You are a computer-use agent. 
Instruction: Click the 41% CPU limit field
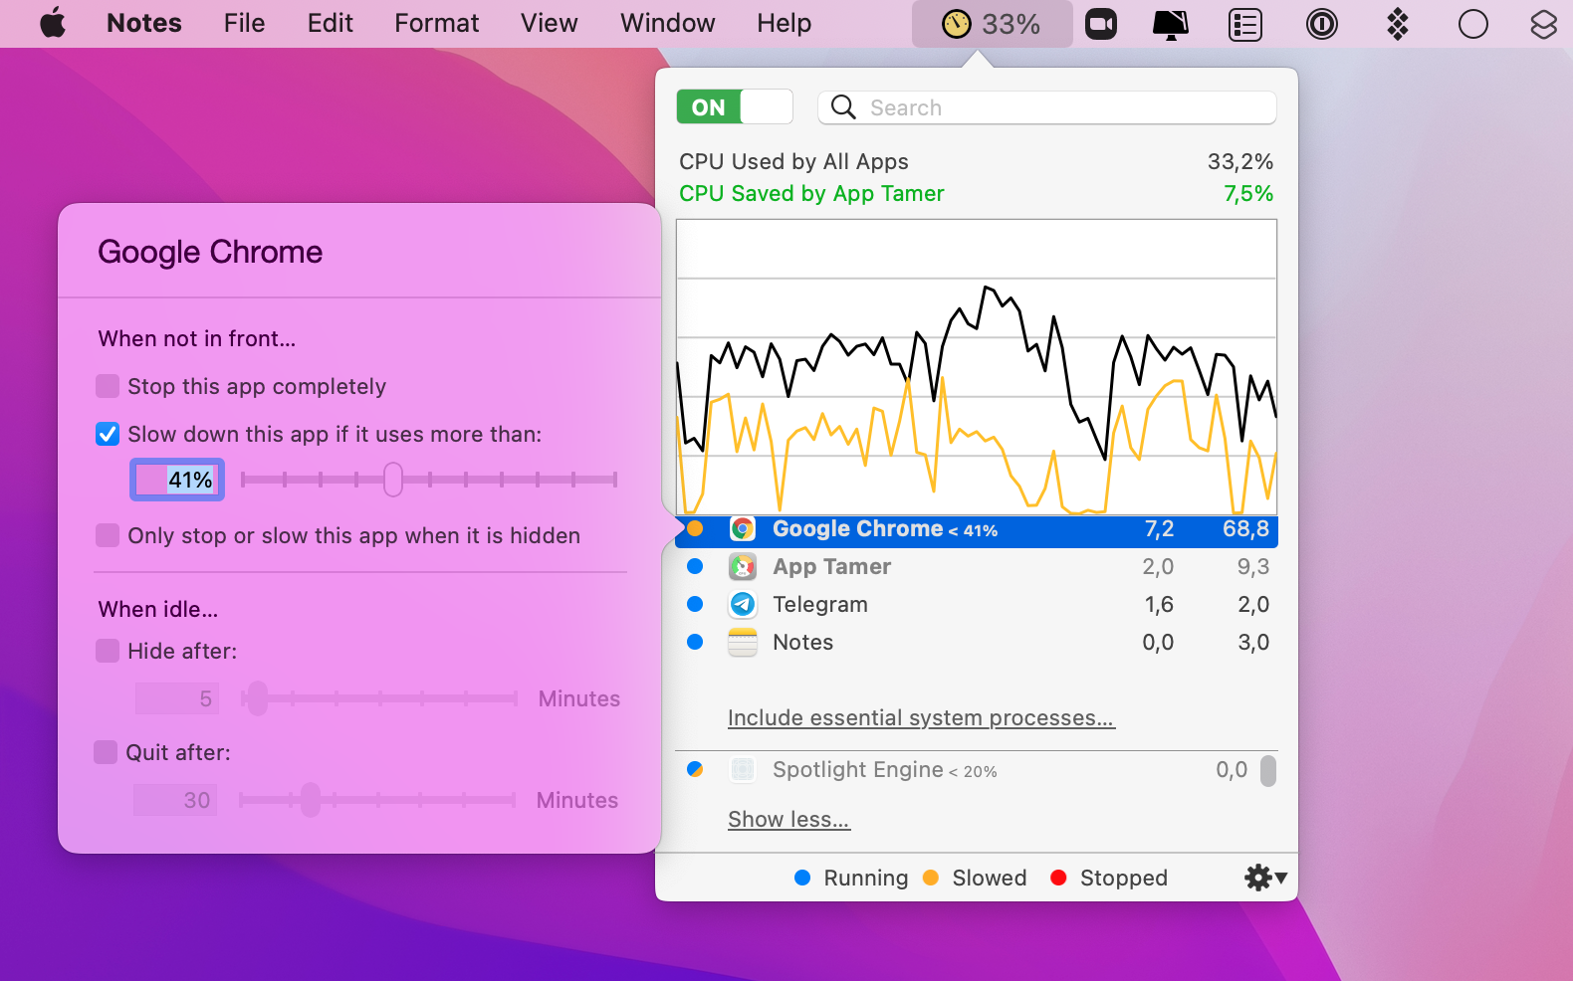177,480
